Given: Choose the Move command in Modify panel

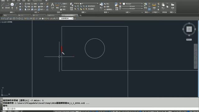Looking at the screenshot, I should click(27, 4).
